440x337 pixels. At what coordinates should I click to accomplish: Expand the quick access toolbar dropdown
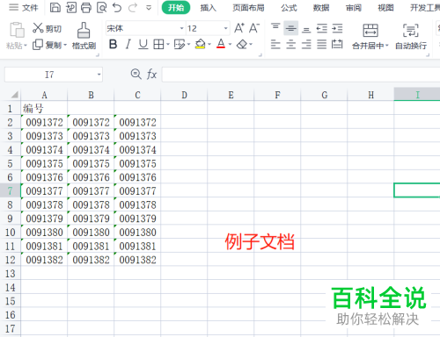[x=149, y=8]
